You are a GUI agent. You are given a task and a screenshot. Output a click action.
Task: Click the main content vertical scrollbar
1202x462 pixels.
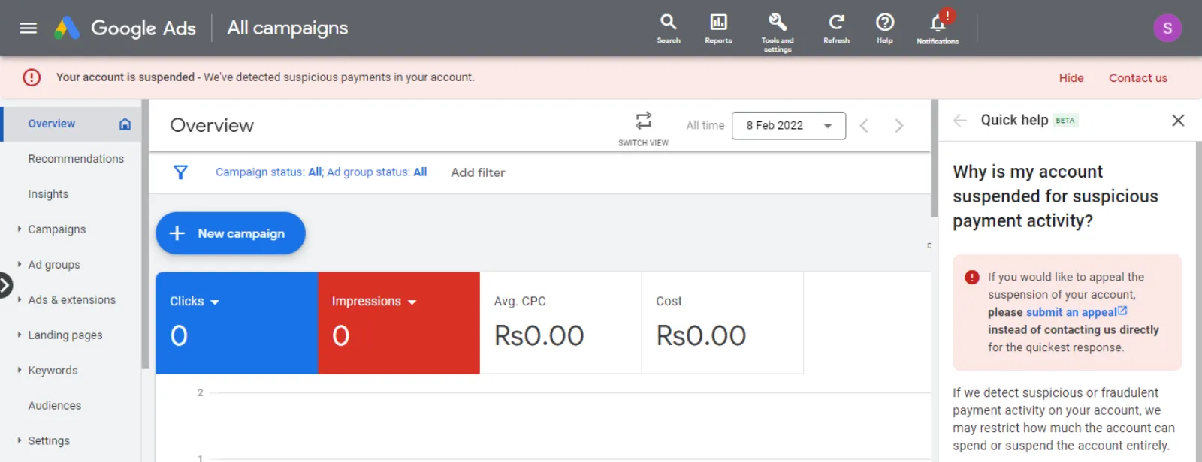[x=934, y=159]
